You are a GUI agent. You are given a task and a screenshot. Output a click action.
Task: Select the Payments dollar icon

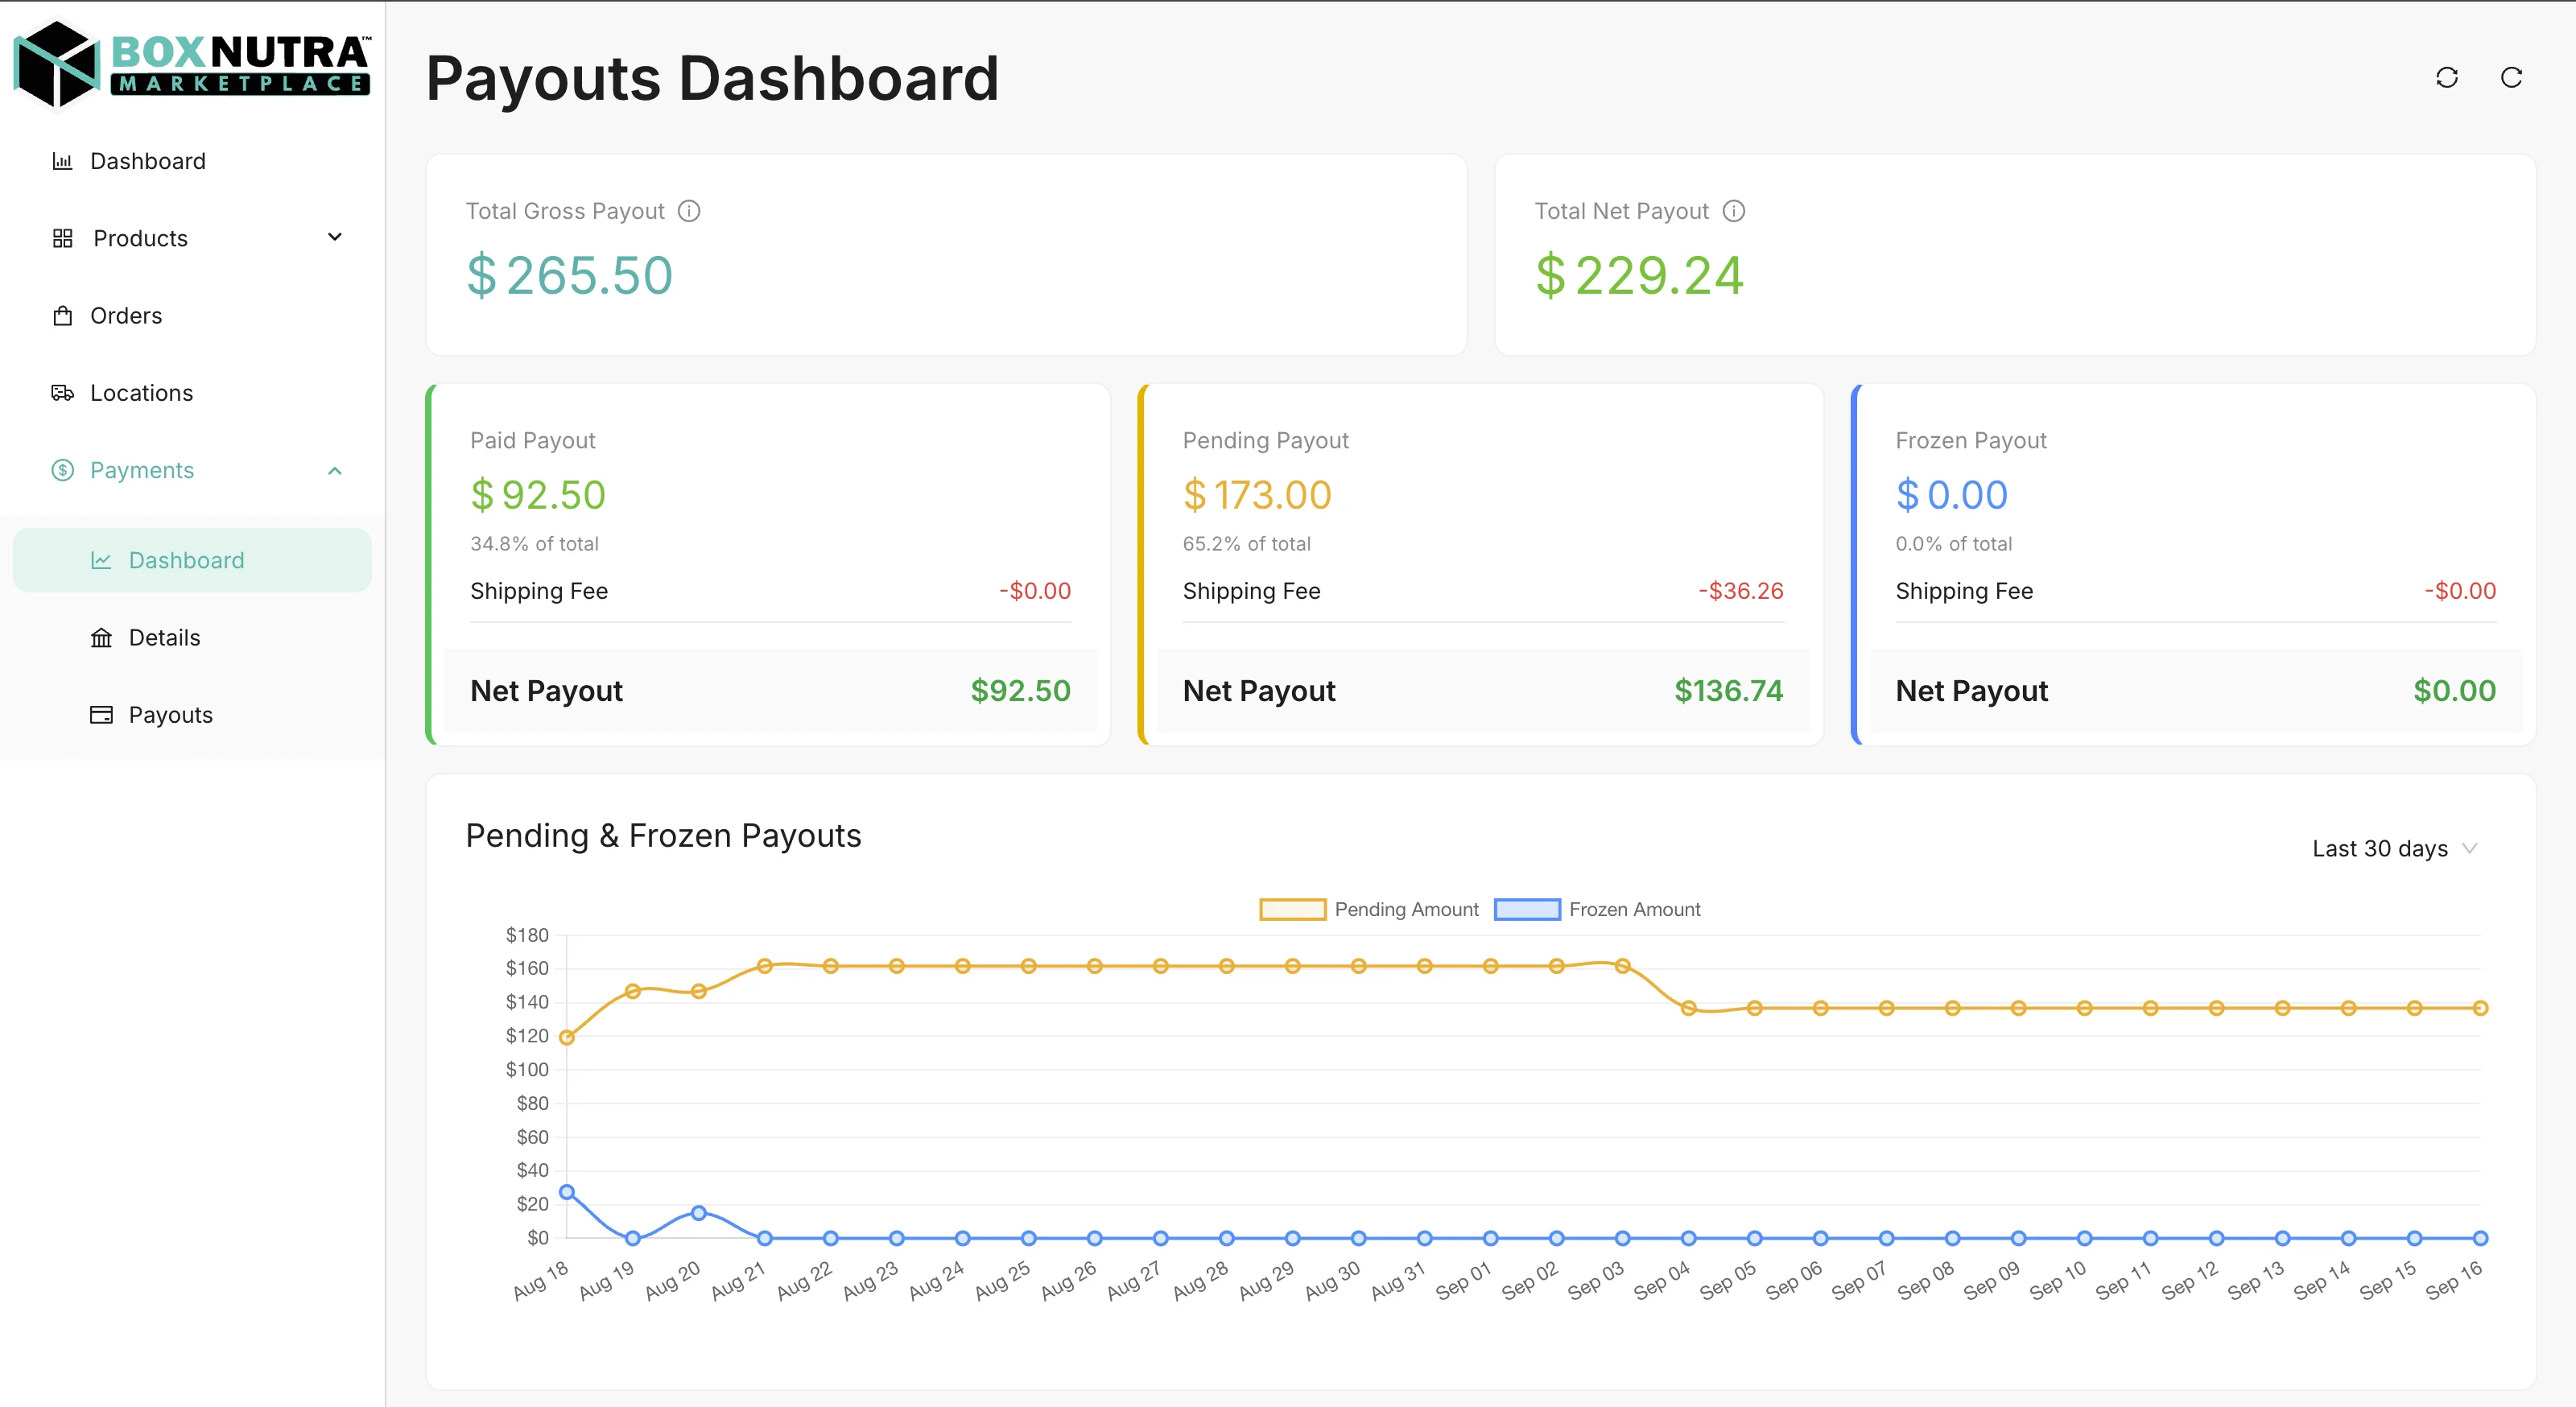[62, 470]
